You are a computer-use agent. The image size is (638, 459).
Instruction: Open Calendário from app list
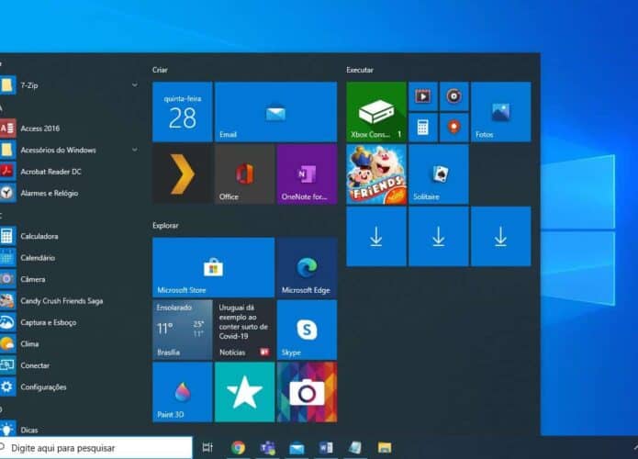[69, 258]
